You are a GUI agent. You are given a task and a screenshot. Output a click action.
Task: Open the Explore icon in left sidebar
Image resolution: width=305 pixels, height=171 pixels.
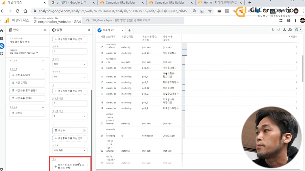coord(2,46)
